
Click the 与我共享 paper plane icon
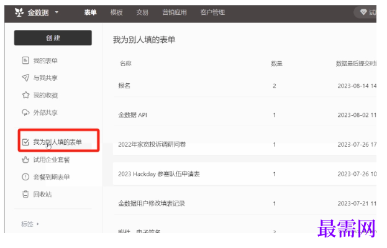pyautogui.click(x=25, y=78)
